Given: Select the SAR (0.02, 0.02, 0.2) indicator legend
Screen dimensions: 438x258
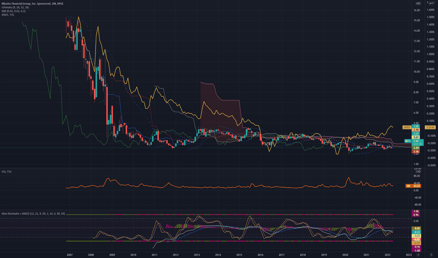Looking at the screenshot, I should point(14,11).
